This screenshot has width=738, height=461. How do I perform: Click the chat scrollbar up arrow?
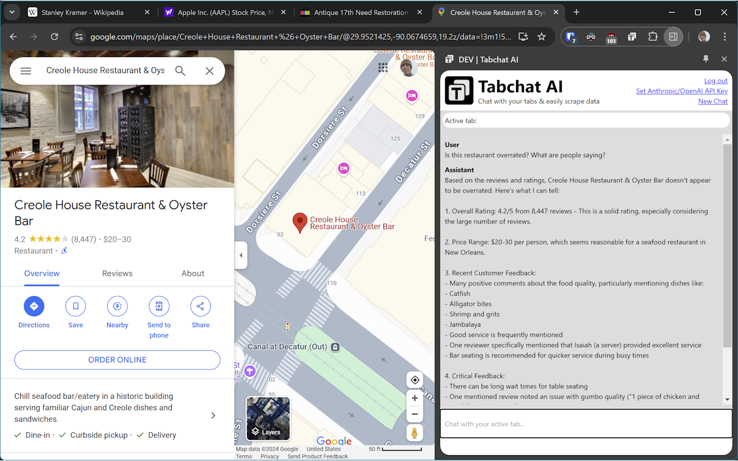pos(727,139)
